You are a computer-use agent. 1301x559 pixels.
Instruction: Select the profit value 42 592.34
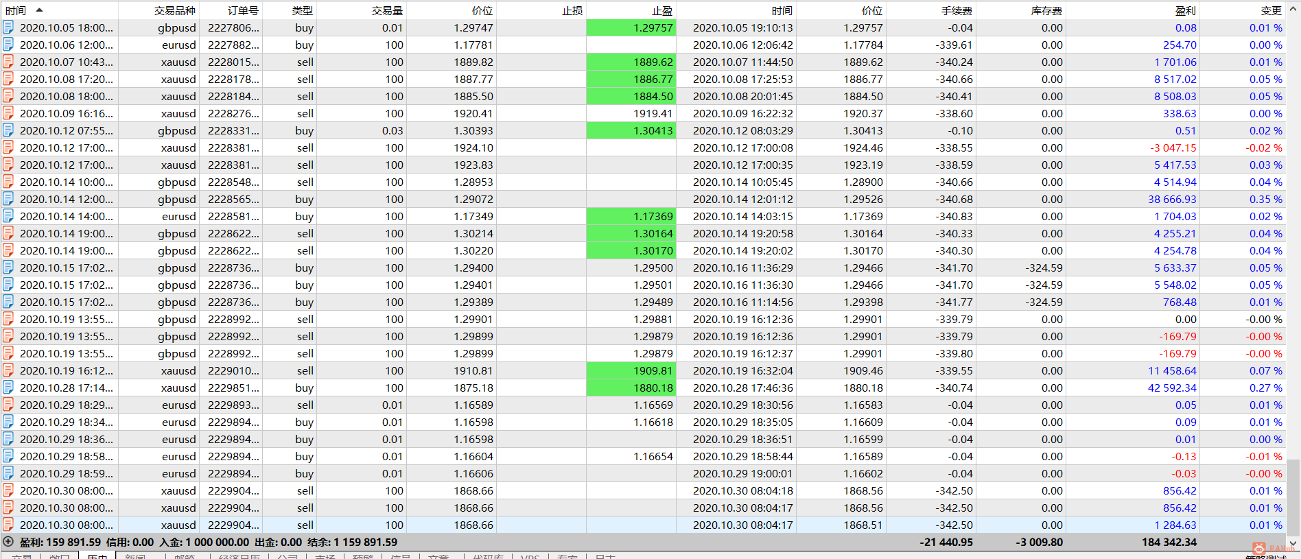tap(1172, 388)
